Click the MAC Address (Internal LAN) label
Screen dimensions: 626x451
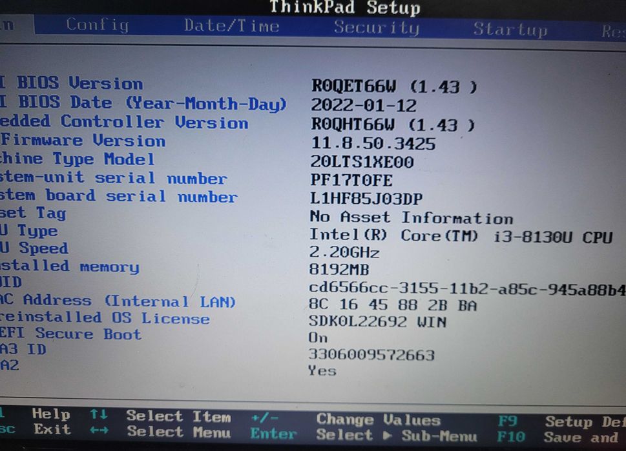click(118, 301)
